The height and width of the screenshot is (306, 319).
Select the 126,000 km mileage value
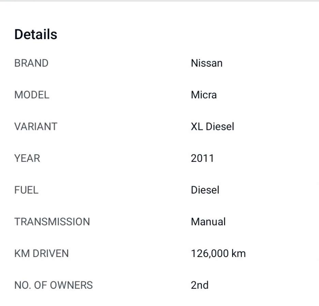coord(218,253)
